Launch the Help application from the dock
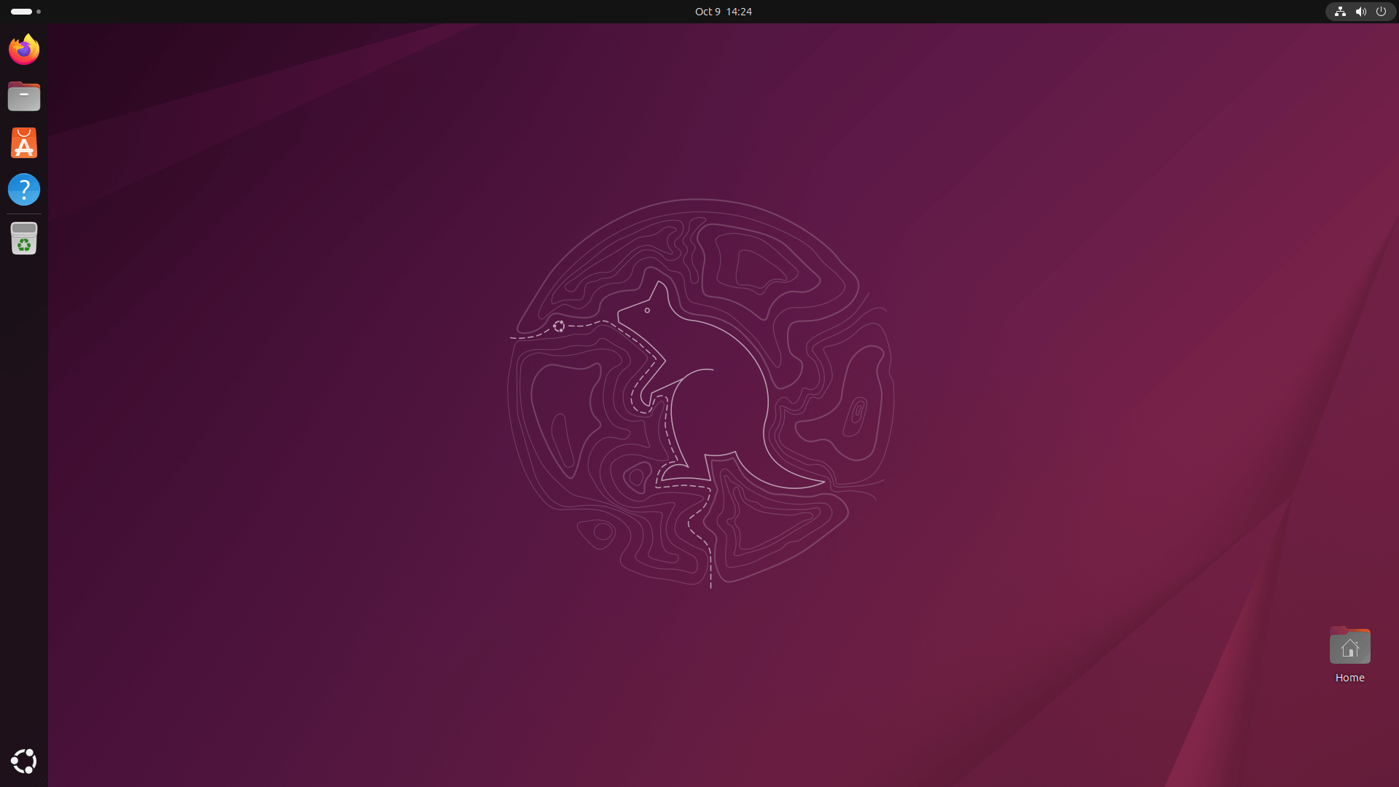 24,189
